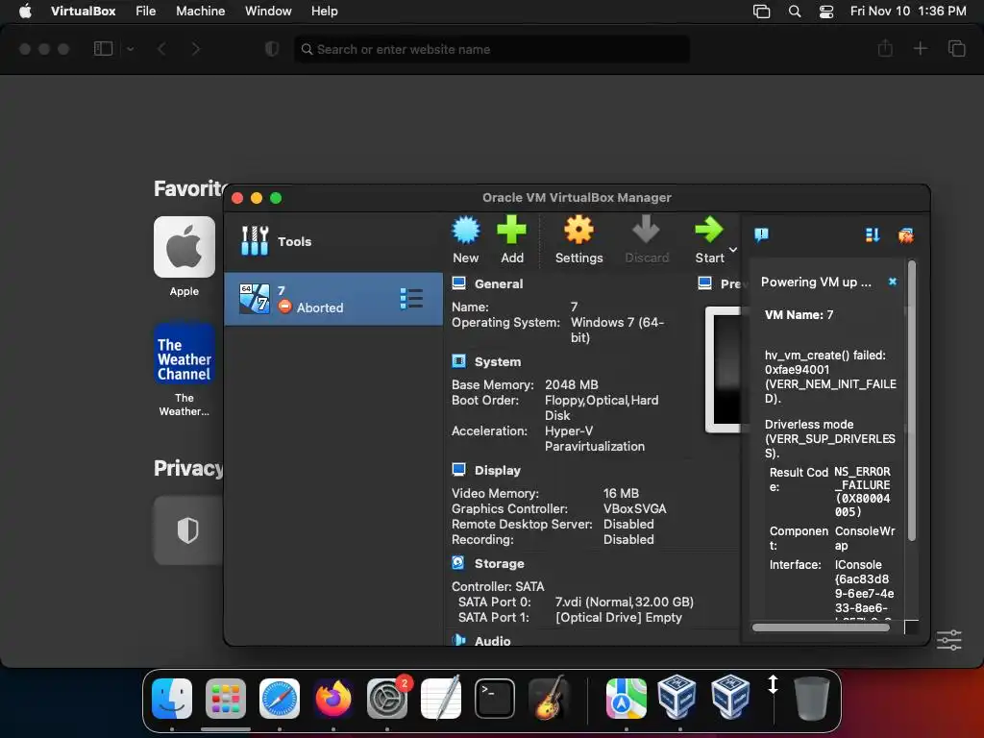The width and height of the screenshot is (984, 738).
Task: Open Firefox from the Dock
Action: pyautogui.click(x=333, y=699)
